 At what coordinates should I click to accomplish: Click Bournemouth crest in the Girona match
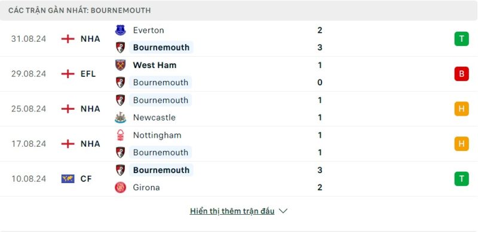click(x=121, y=170)
